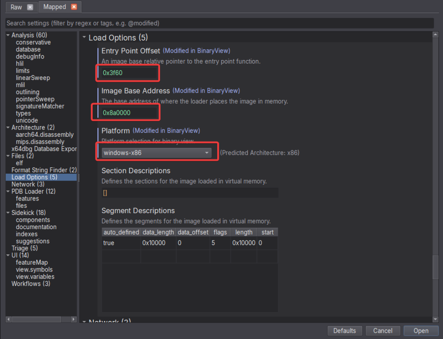Close the Raw tab with its X icon
This screenshot has height=339, width=443.
click(30, 7)
